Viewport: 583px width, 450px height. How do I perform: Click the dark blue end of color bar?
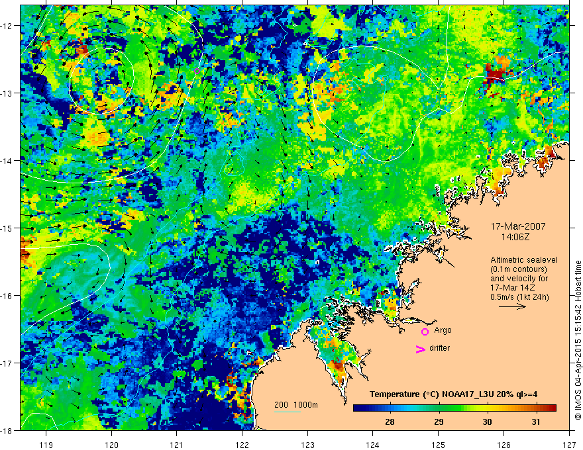point(358,408)
